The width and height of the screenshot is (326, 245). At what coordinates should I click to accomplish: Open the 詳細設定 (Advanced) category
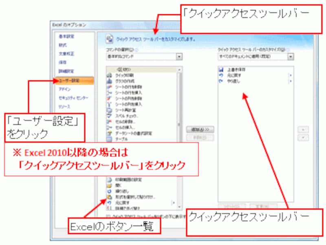click(66, 71)
